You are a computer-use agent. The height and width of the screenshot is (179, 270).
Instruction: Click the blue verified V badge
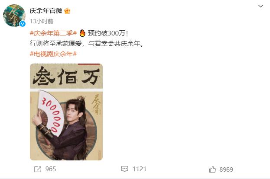pos(23,24)
